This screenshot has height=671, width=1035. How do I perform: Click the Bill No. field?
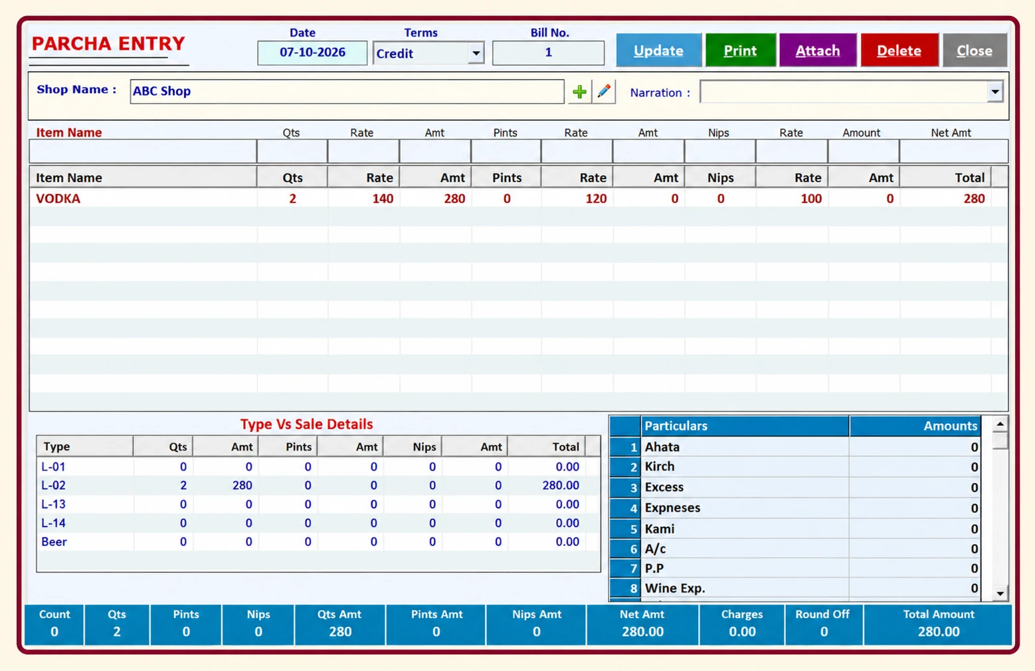[548, 52]
